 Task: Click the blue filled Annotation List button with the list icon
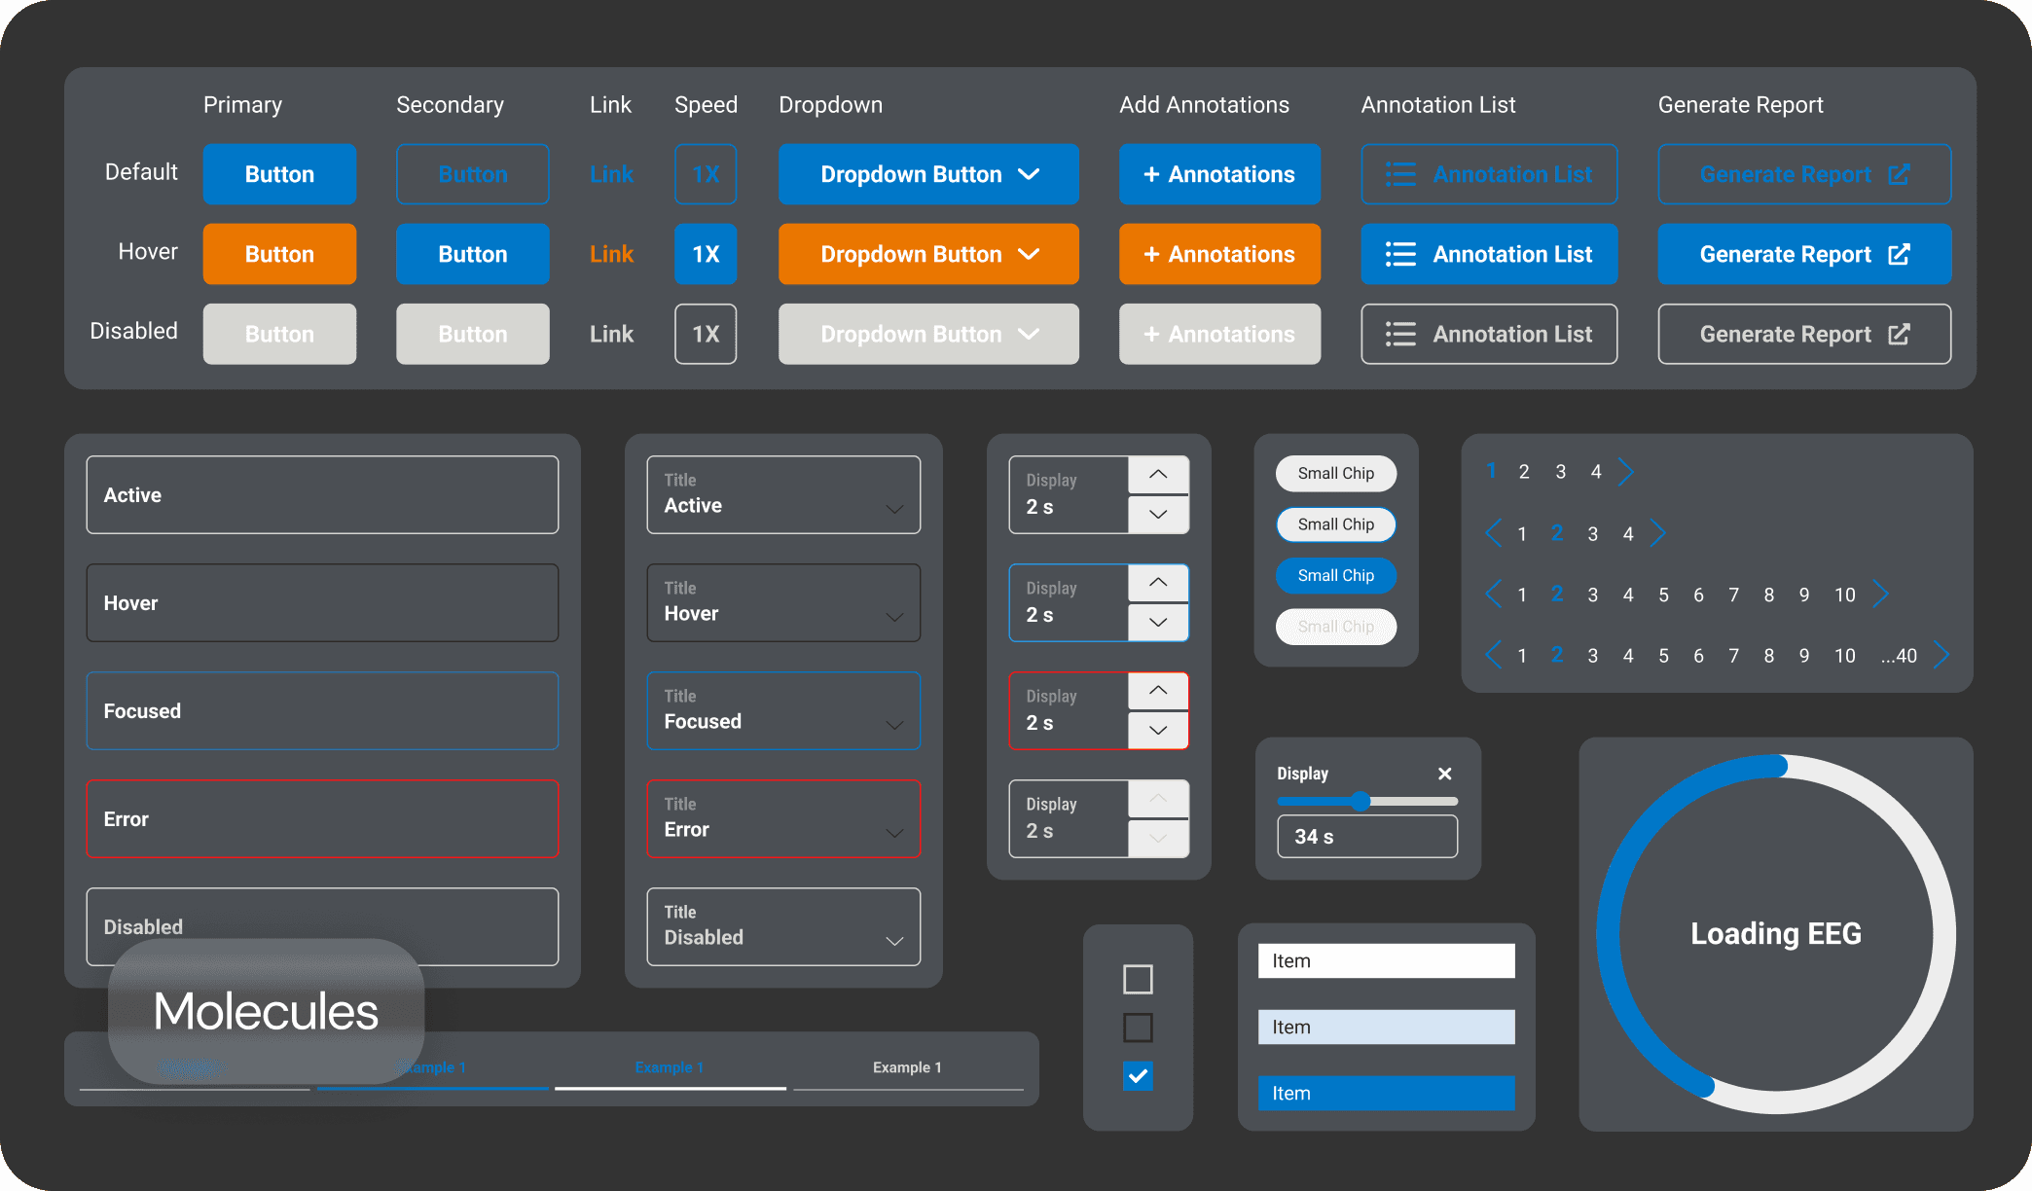point(1489,254)
